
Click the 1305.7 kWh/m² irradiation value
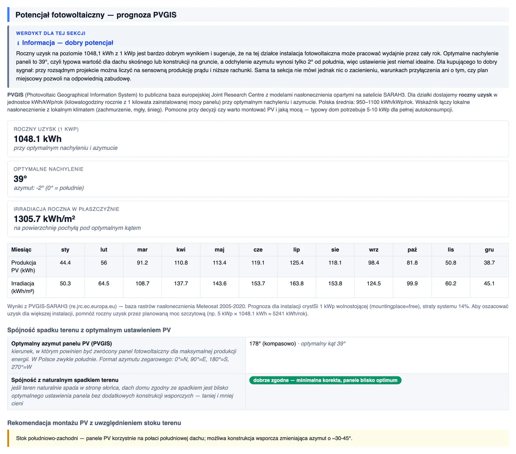pyautogui.click(x=45, y=219)
